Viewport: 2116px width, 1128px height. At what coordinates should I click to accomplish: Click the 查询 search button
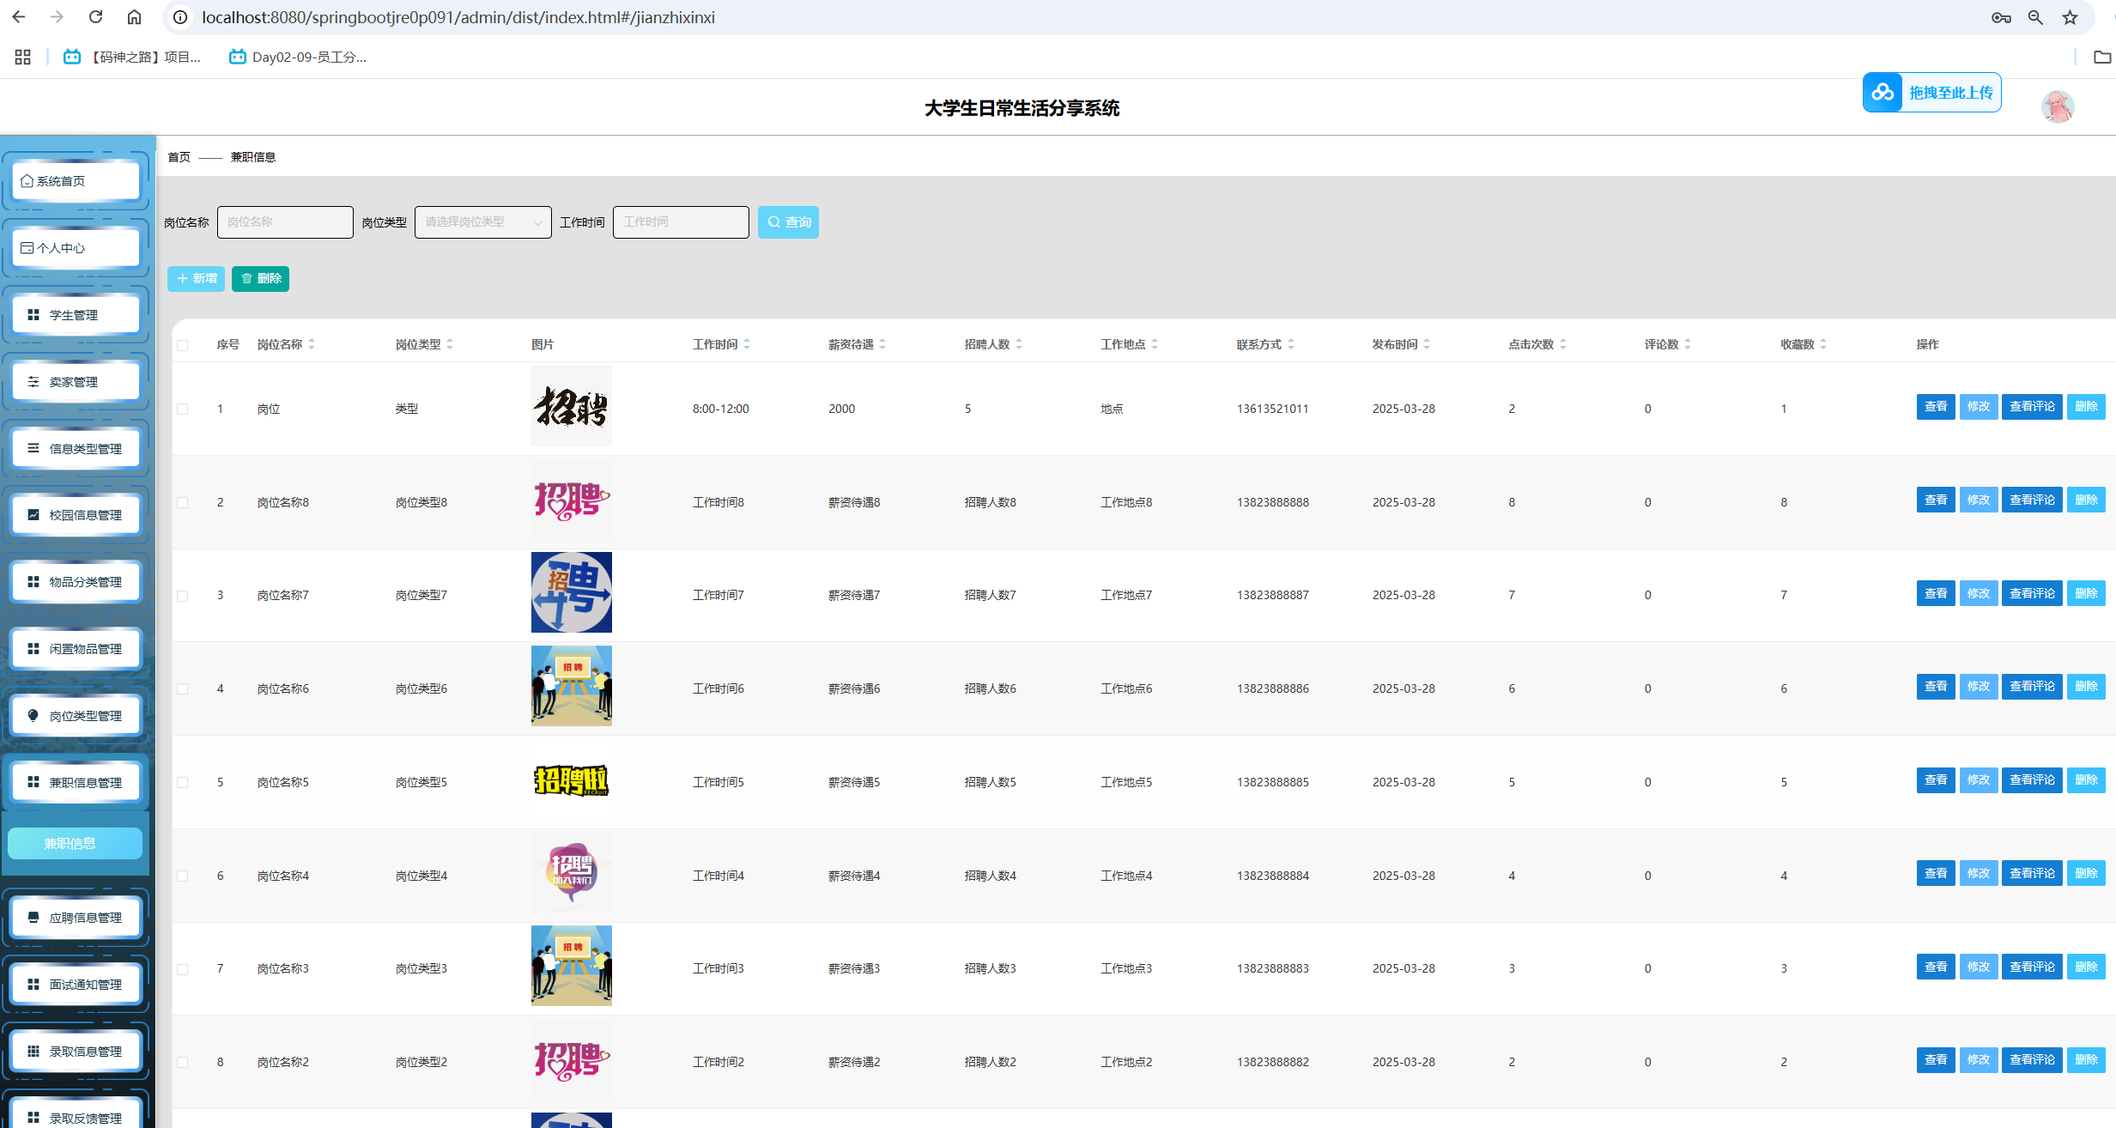click(x=787, y=222)
